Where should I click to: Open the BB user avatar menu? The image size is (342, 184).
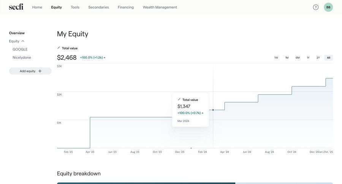[x=328, y=7]
